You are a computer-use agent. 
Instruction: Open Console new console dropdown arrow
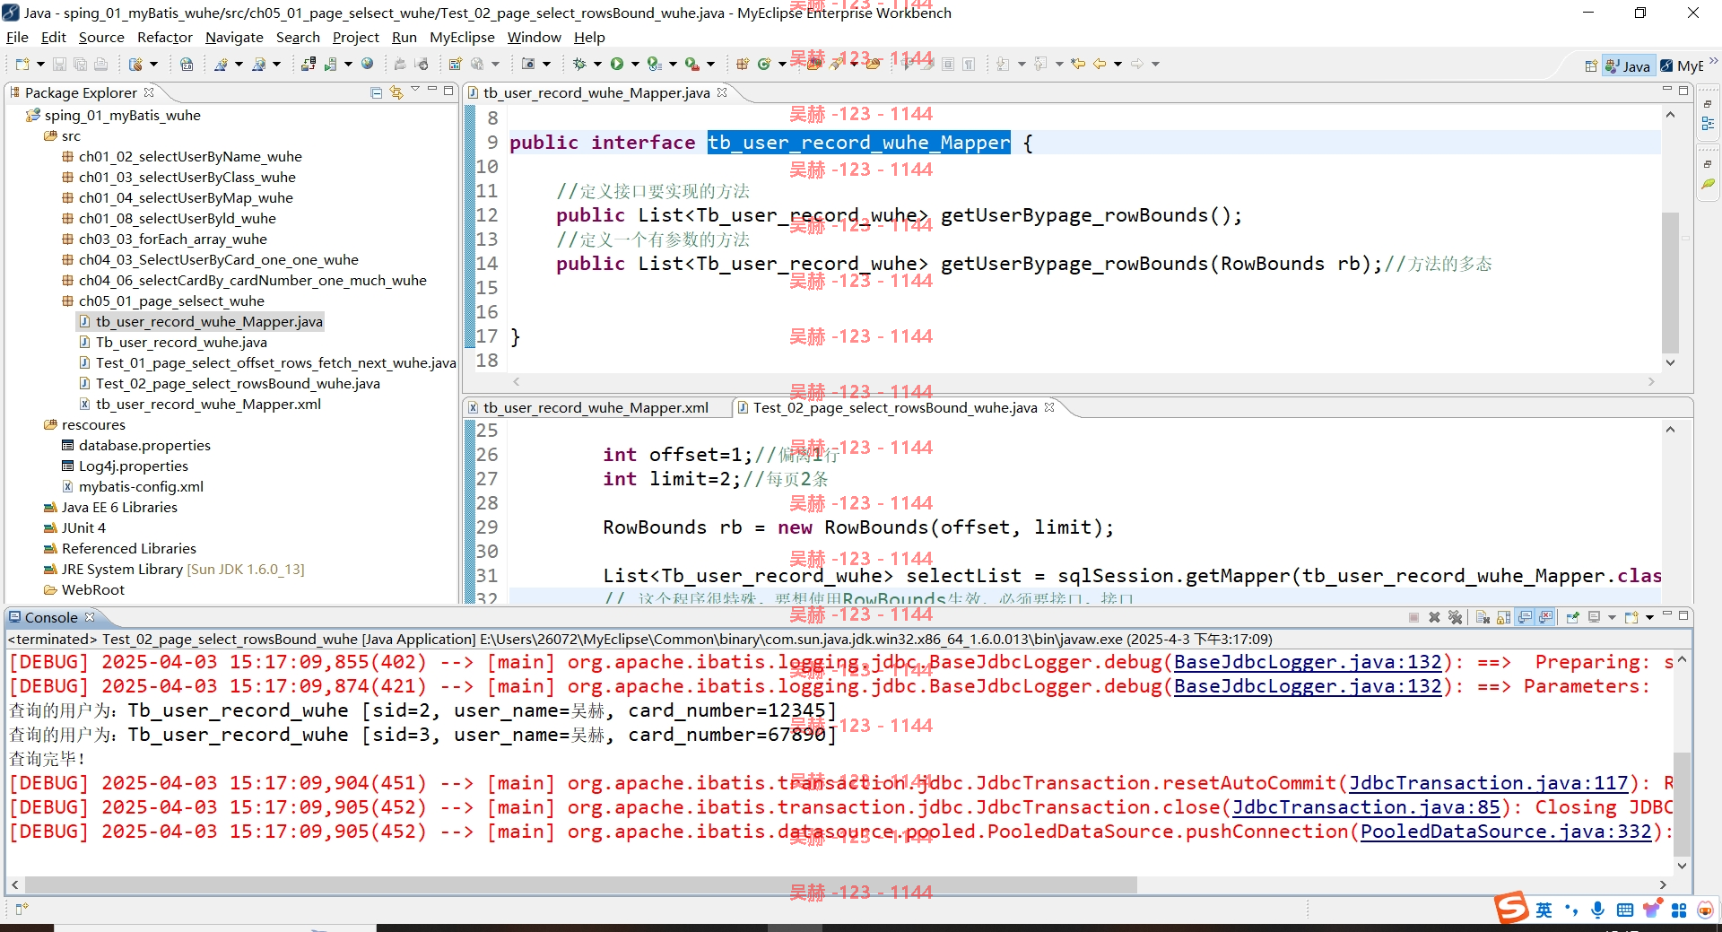1649,617
